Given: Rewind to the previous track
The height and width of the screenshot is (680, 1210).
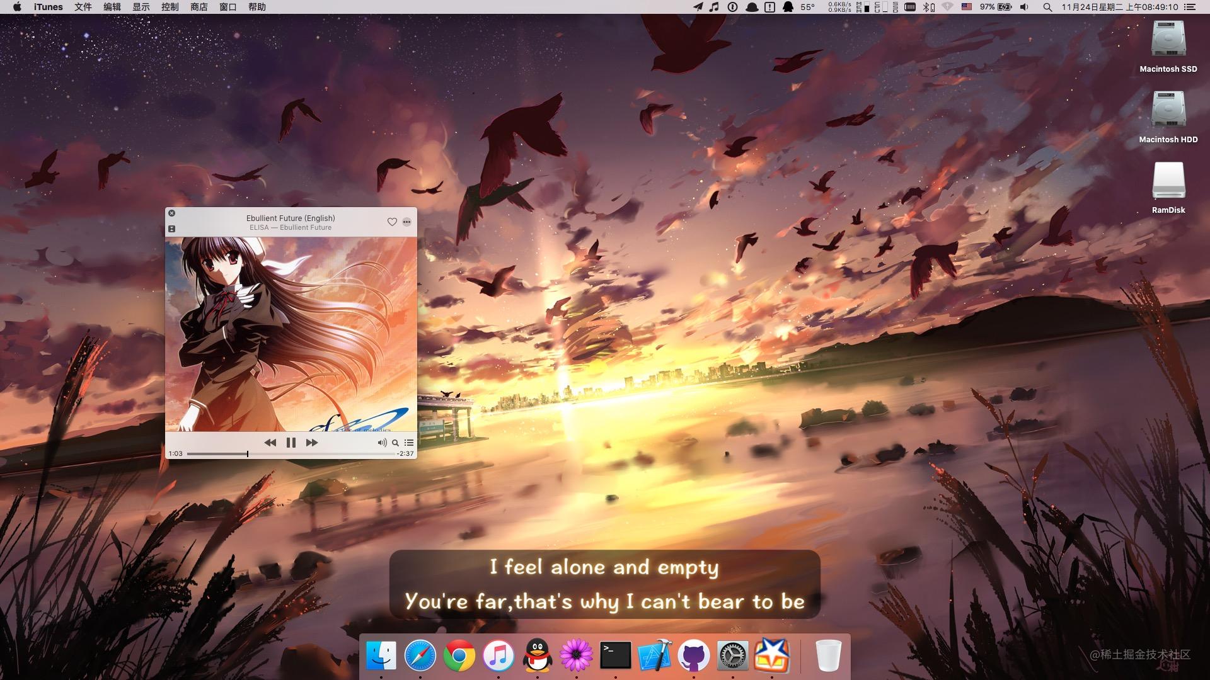Looking at the screenshot, I should (270, 442).
